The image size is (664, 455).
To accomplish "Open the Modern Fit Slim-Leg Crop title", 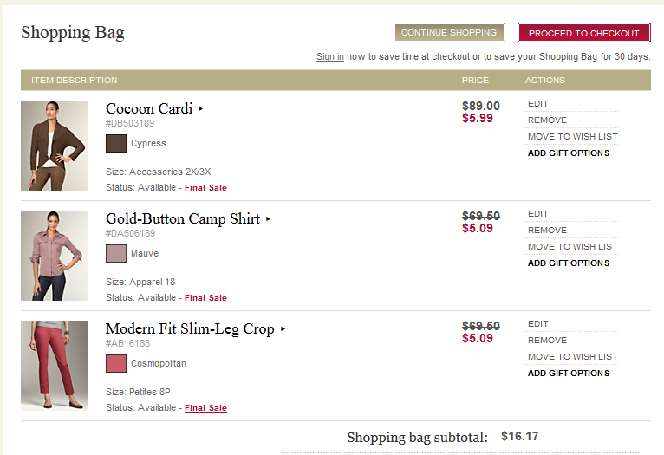I will (190, 329).
